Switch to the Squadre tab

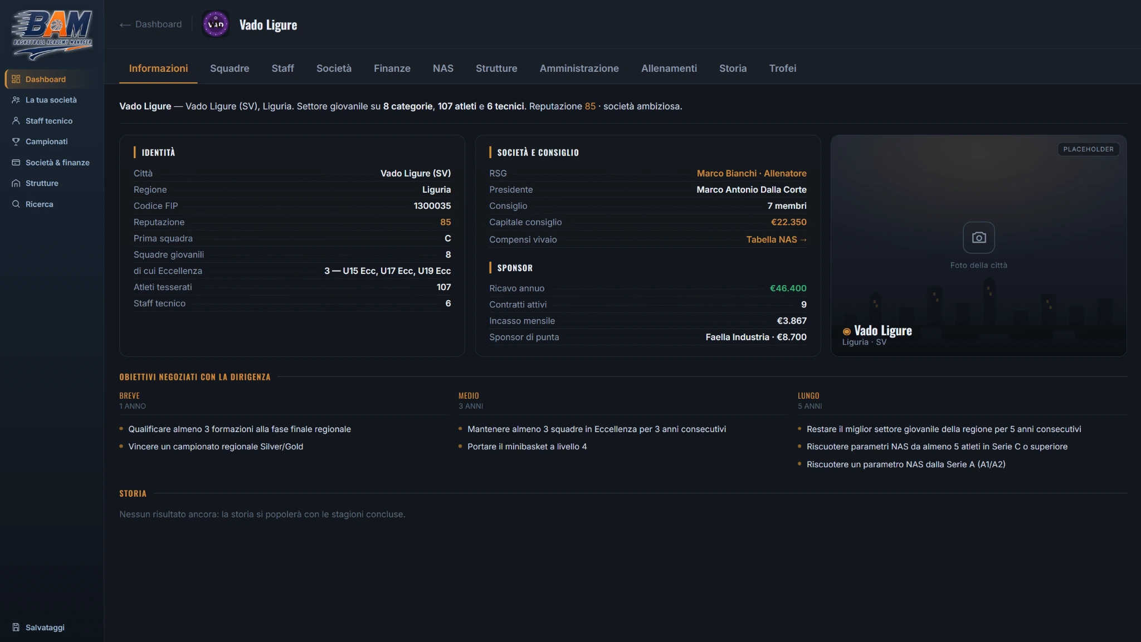click(x=230, y=68)
